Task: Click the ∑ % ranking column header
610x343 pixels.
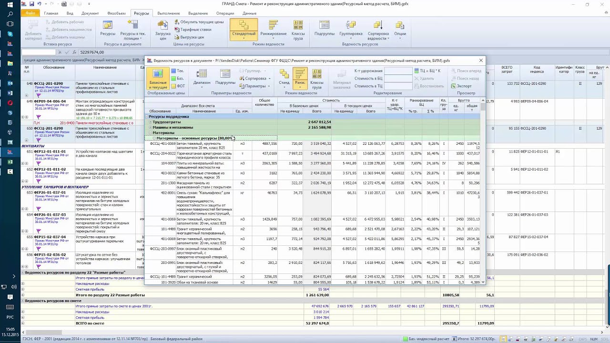Action: tap(430, 111)
